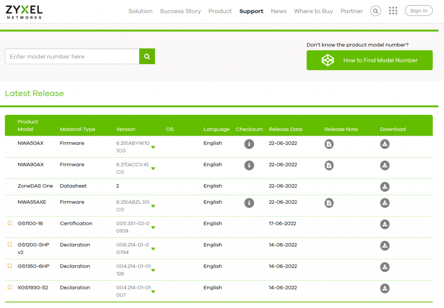This screenshot has width=444, height=308.
Task: Open release note for NWA55AXE
Action: pos(329,203)
